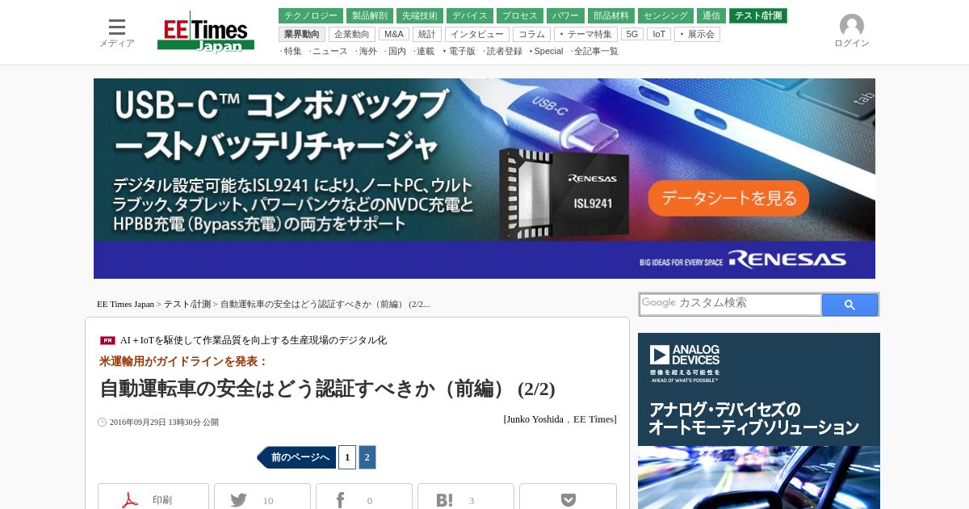Click the article title heading text
The image size is (969, 509).
(x=327, y=389)
